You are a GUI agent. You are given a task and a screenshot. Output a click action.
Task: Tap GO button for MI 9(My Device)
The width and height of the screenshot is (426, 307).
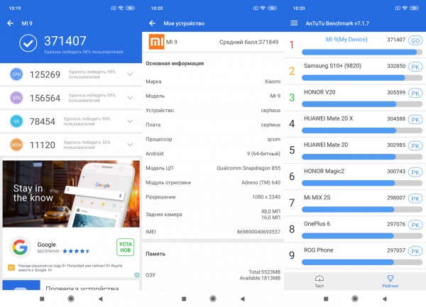(x=415, y=40)
